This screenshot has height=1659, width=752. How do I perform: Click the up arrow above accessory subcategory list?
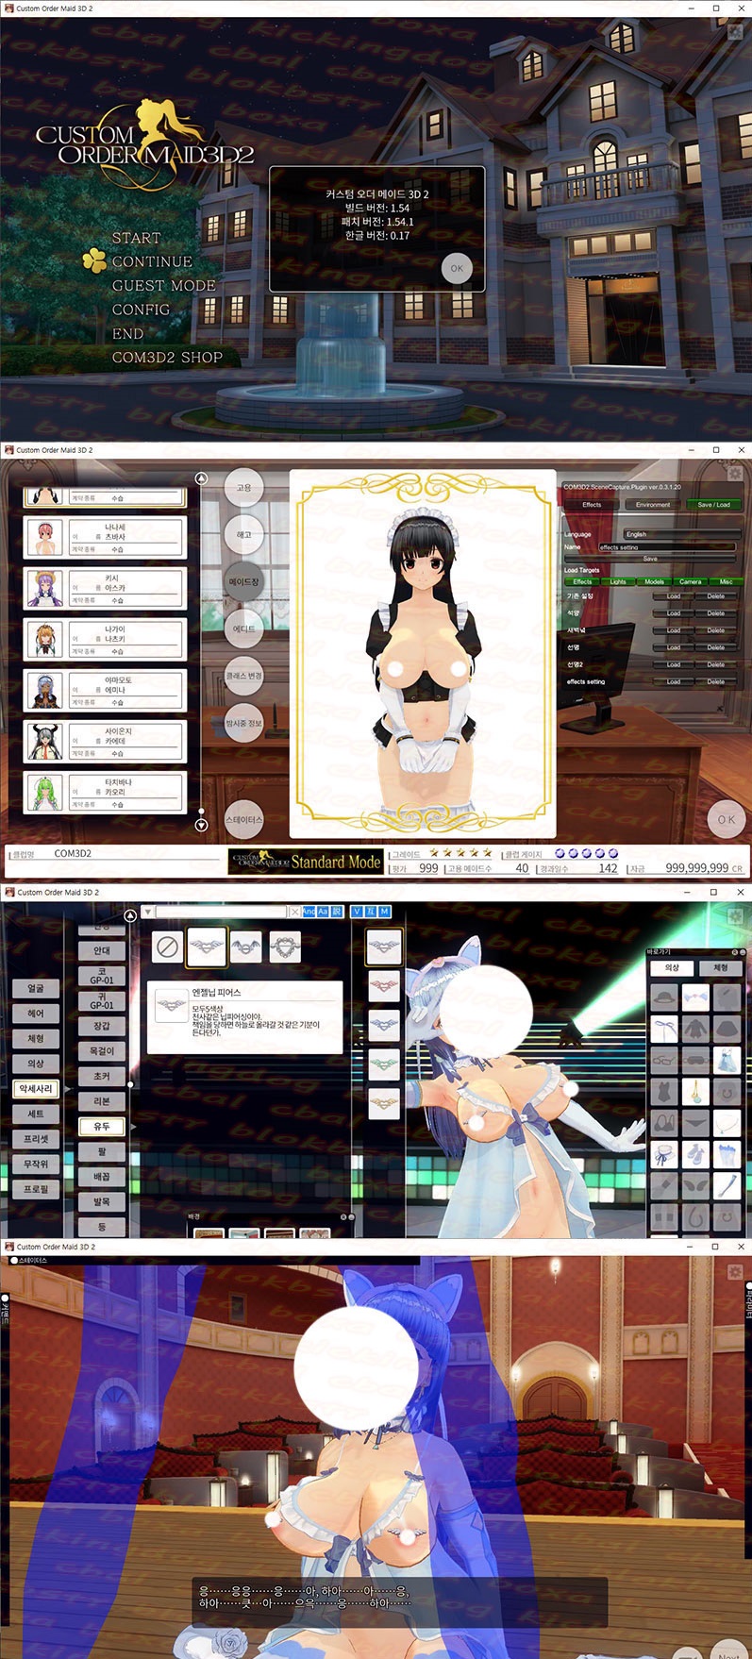click(x=130, y=916)
